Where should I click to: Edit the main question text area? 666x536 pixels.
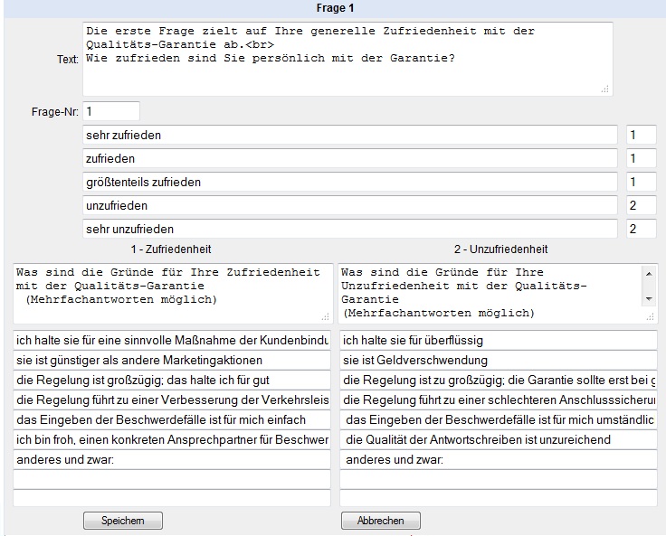[x=347, y=59]
